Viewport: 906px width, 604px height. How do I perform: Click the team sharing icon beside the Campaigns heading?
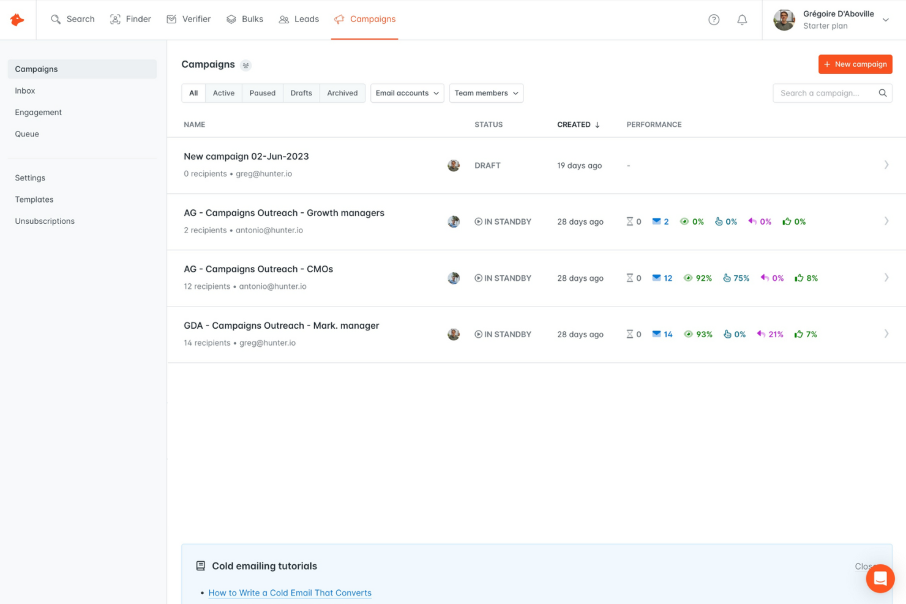246,65
